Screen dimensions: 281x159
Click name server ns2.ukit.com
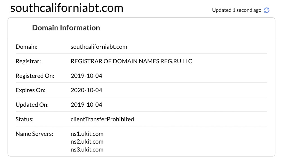coord(87,142)
